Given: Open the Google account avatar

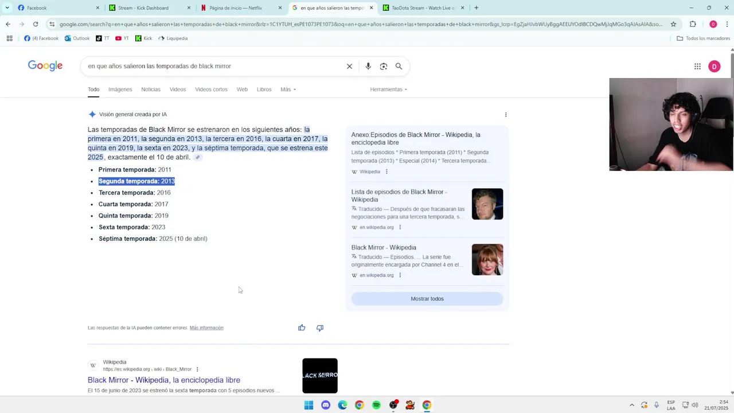Looking at the screenshot, I should coord(714,67).
